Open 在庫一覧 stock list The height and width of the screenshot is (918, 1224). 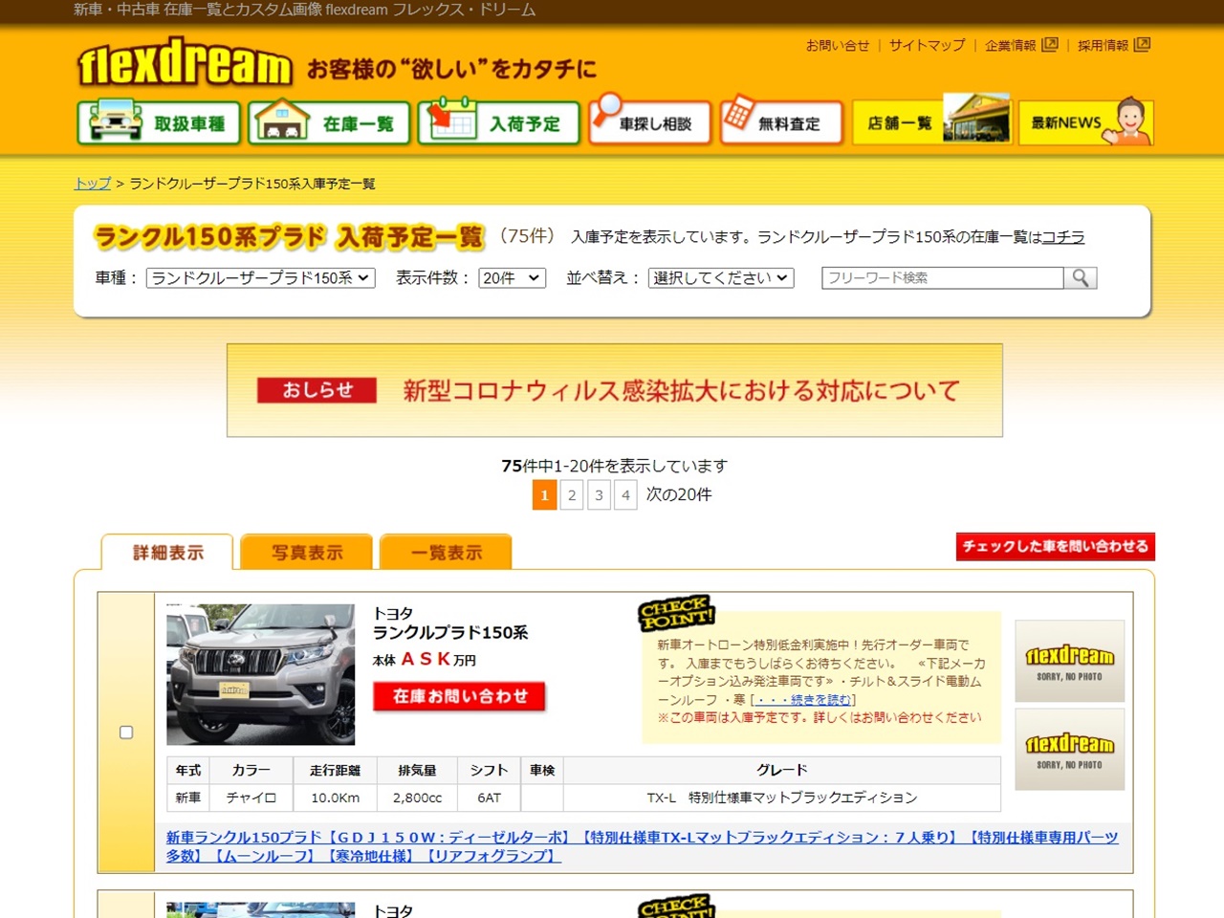point(329,122)
